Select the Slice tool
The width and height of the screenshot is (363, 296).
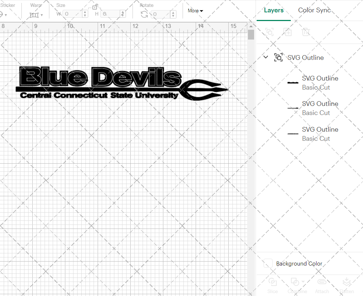point(273,285)
